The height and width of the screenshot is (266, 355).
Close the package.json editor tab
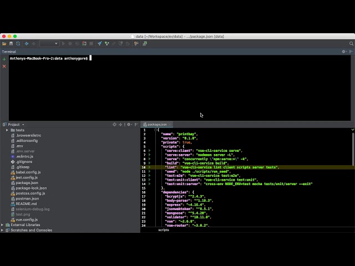[170, 124]
